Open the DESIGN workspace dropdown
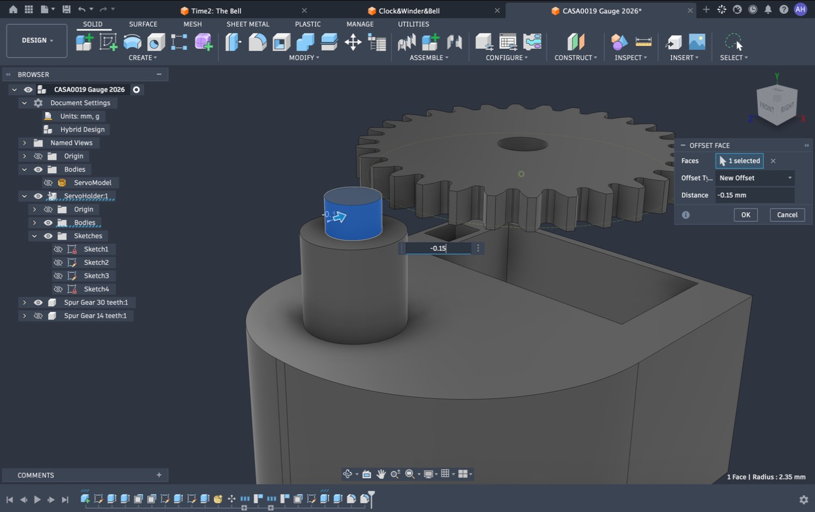Image resolution: width=815 pixels, height=512 pixels. [x=37, y=40]
